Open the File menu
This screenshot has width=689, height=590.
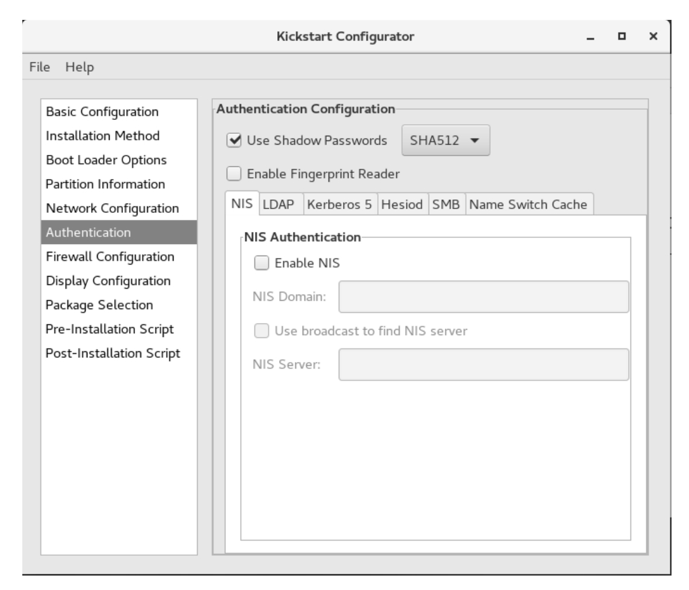pos(39,67)
